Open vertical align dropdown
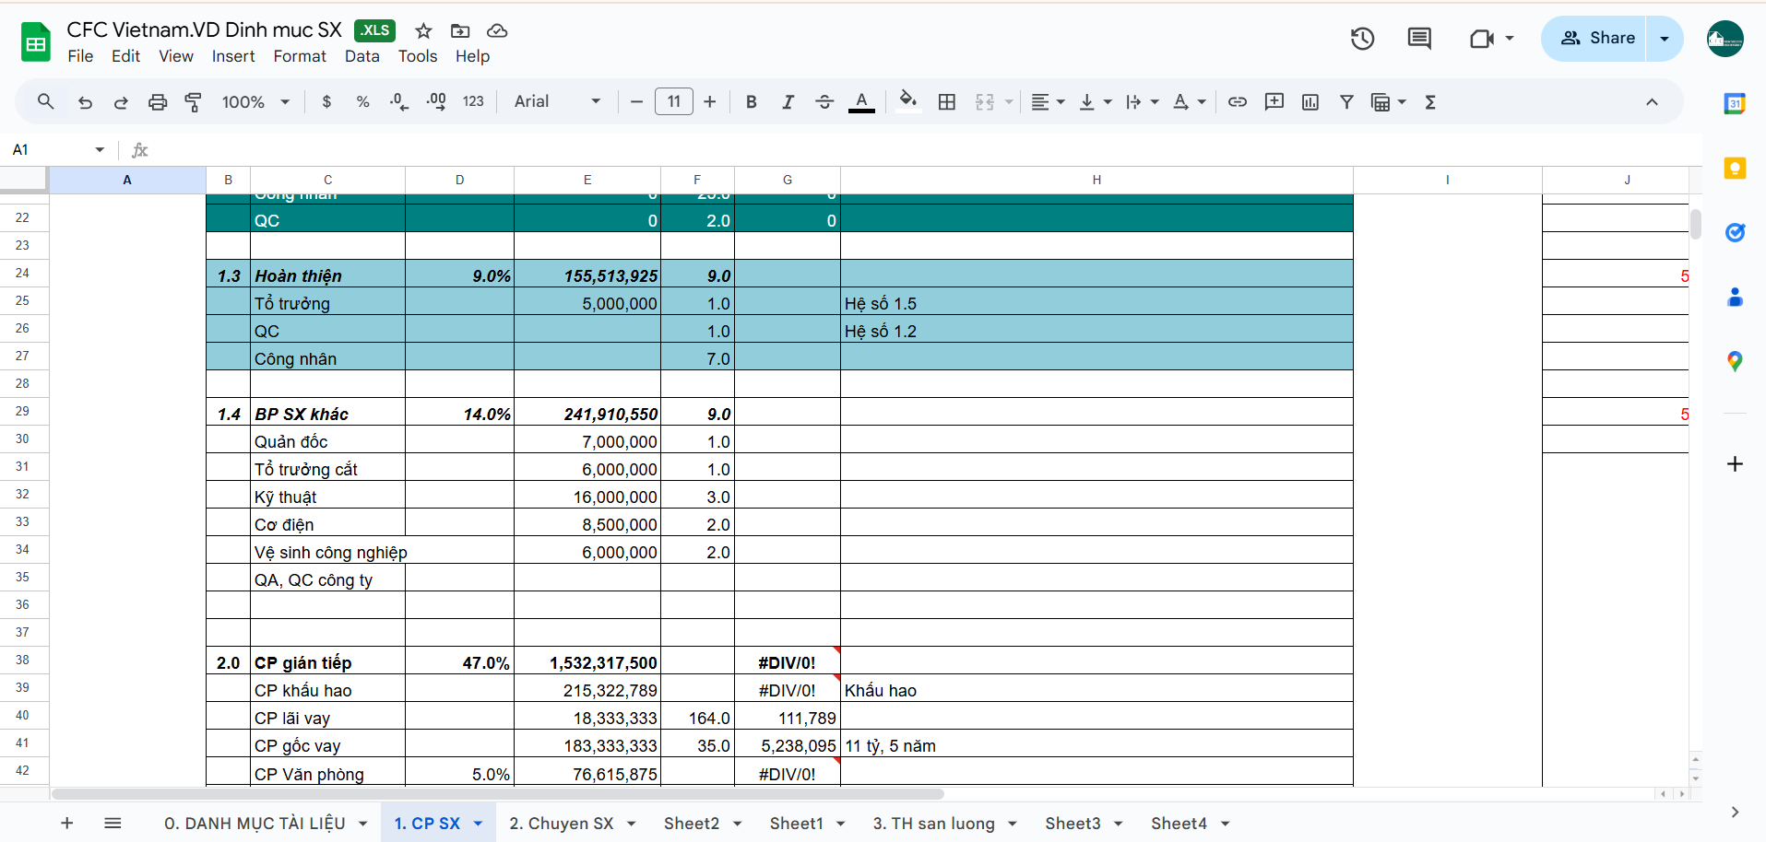Image resolution: width=1766 pixels, height=842 pixels. point(1096,101)
